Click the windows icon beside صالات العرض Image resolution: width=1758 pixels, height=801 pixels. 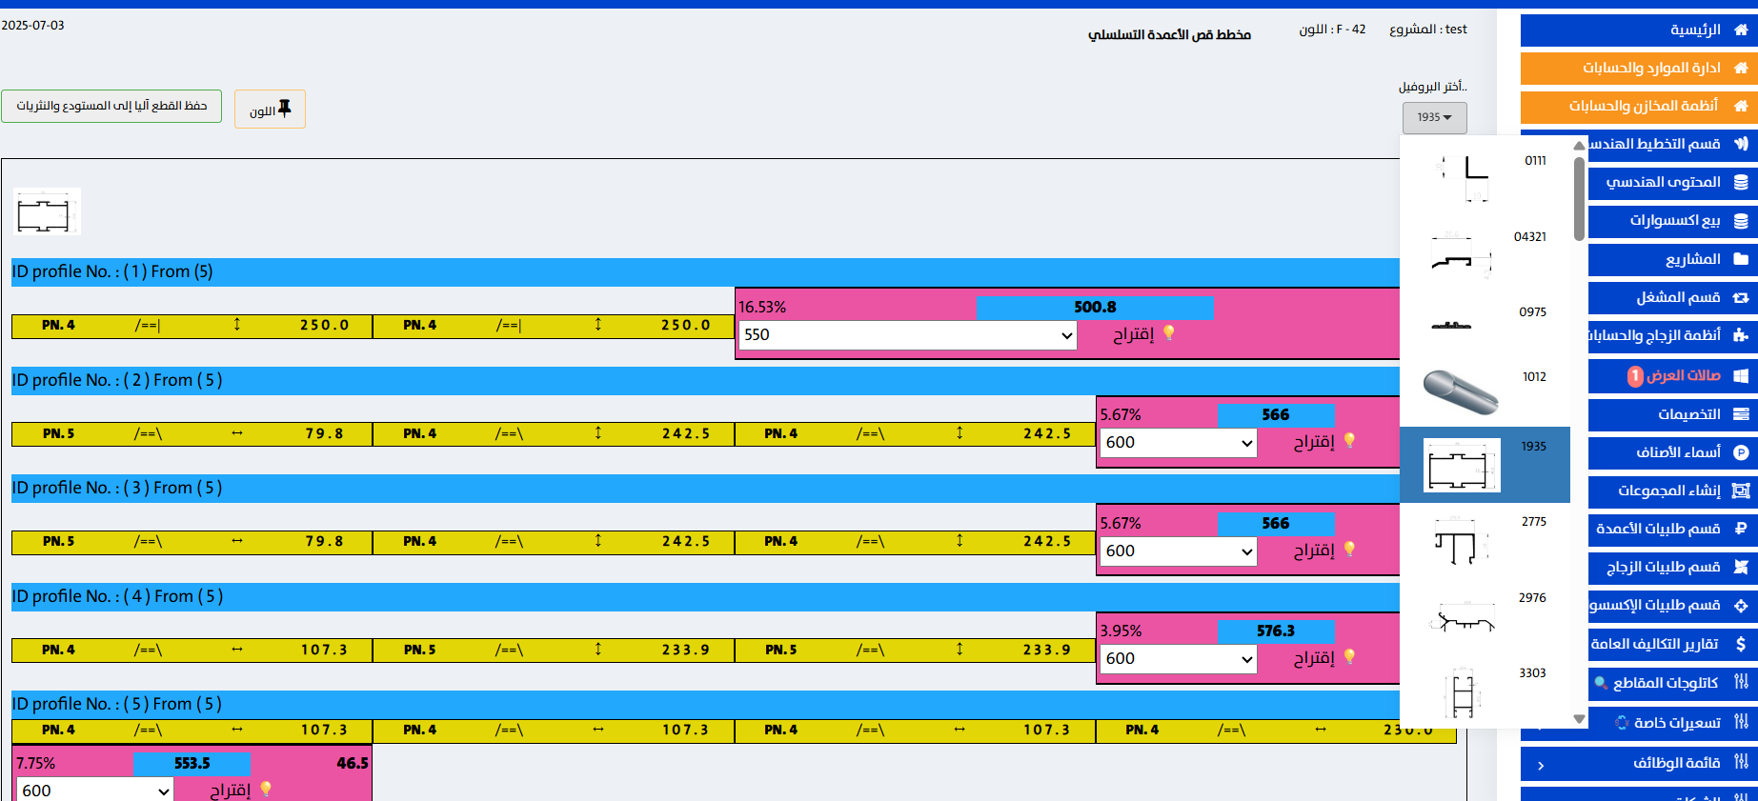[x=1741, y=375]
